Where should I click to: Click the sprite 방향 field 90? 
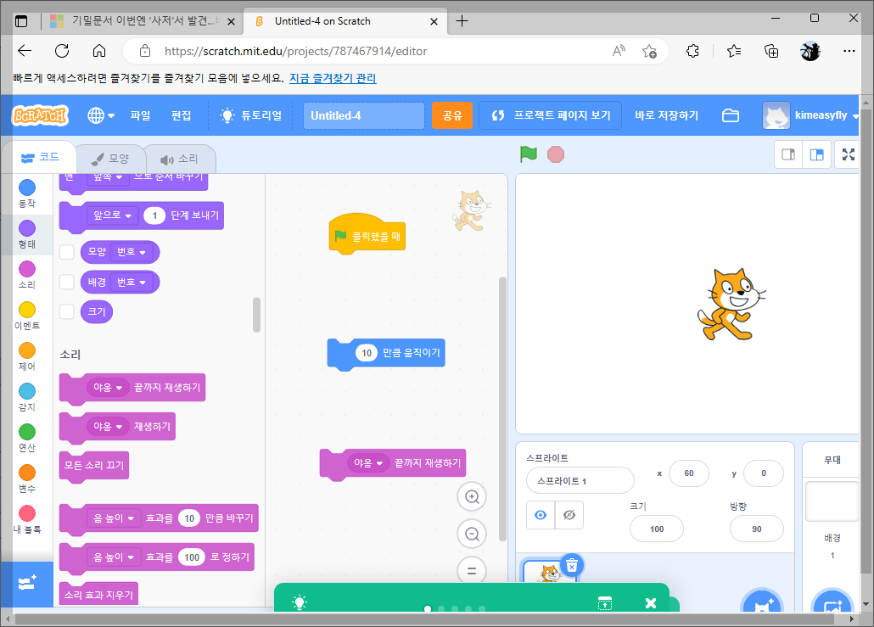point(756,529)
